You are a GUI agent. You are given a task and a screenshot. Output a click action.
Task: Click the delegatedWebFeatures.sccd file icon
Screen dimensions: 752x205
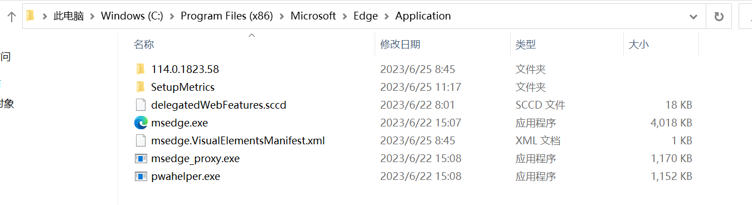pyautogui.click(x=141, y=105)
